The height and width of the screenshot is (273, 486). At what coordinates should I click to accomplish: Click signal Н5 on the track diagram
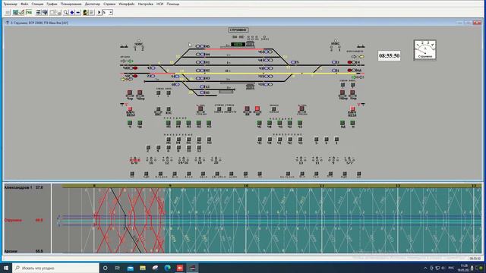pos(203,46)
